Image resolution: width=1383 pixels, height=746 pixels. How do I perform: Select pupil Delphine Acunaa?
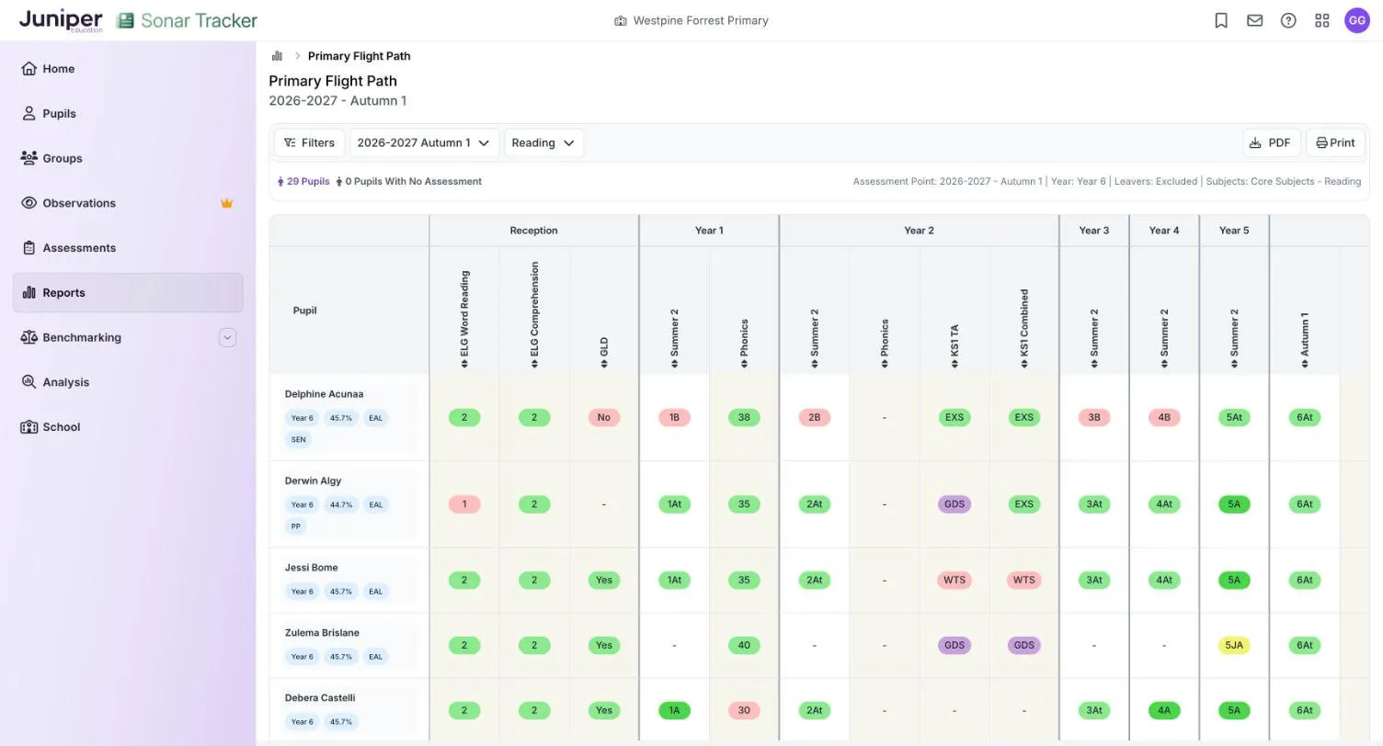point(324,394)
